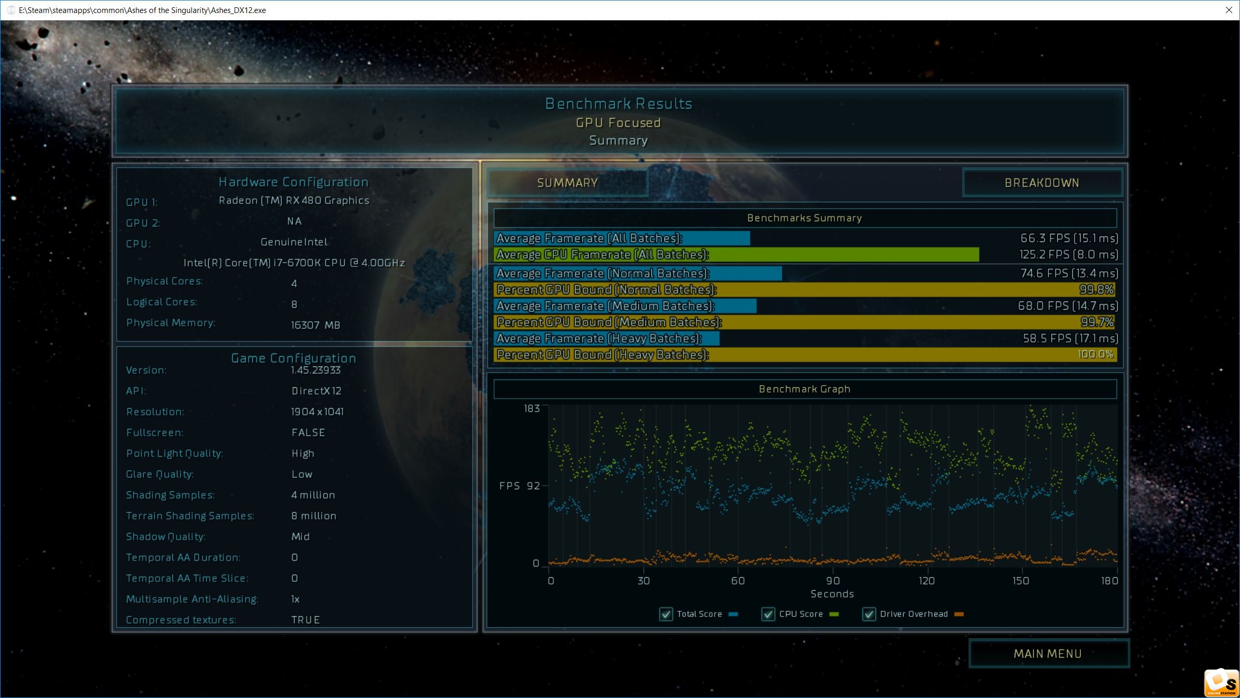
Task: Click the 58.5 FPS (17.1 ms) value
Action: (x=1070, y=338)
